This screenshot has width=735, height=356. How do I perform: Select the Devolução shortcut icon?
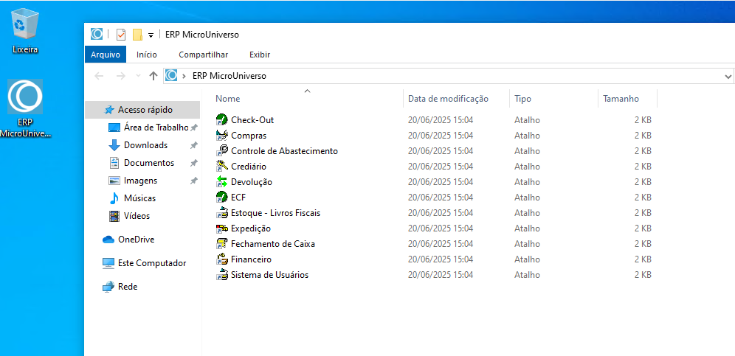[221, 182]
